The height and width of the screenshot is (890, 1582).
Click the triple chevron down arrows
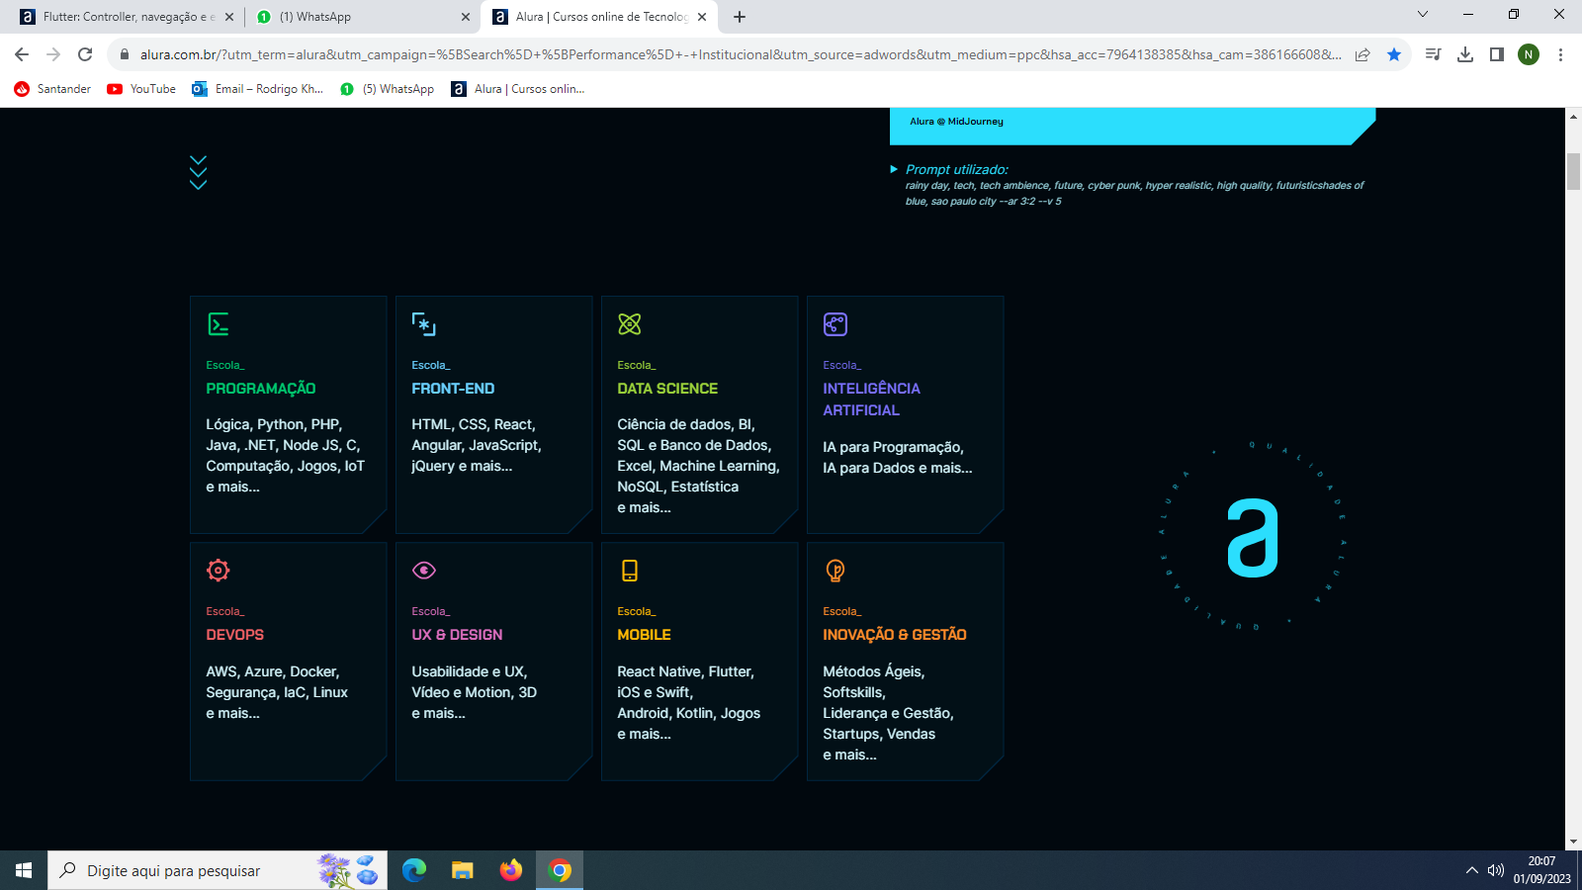(198, 172)
